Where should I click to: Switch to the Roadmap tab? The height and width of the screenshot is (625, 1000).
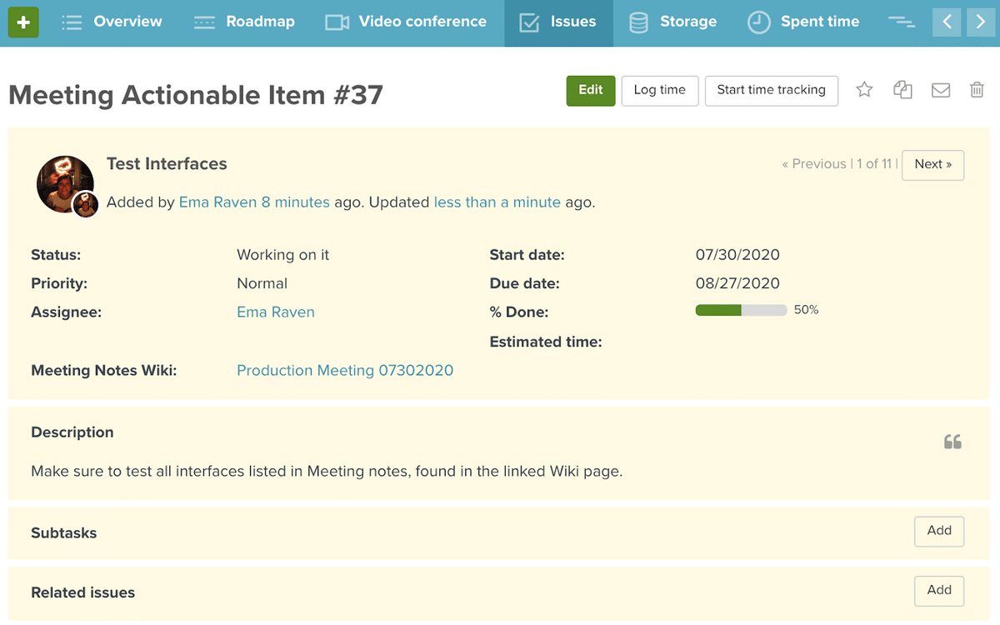click(244, 22)
